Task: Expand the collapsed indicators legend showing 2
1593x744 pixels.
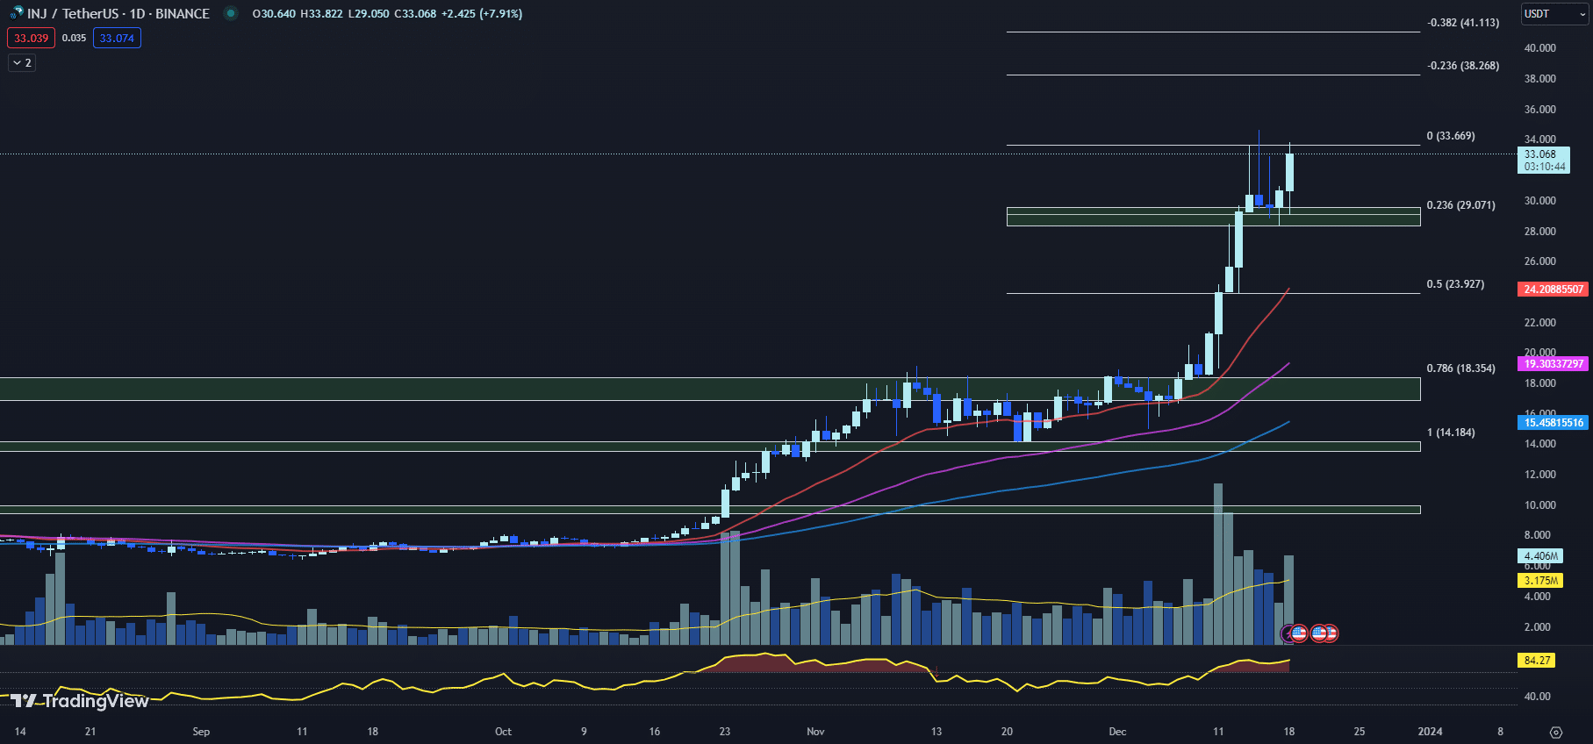Action: pos(22,63)
